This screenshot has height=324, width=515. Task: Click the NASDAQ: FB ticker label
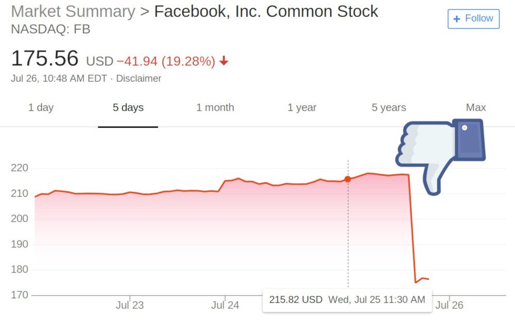click(x=50, y=30)
